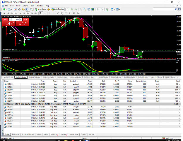Viewport: 183px width, 141px height.
Task: Select the H4 timeframe
Action: 24,13
